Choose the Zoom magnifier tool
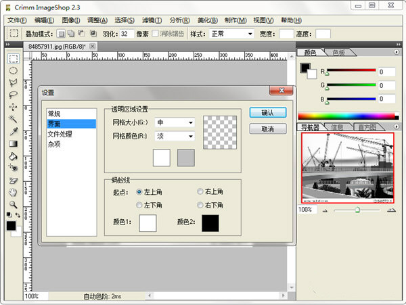 click(13, 204)
